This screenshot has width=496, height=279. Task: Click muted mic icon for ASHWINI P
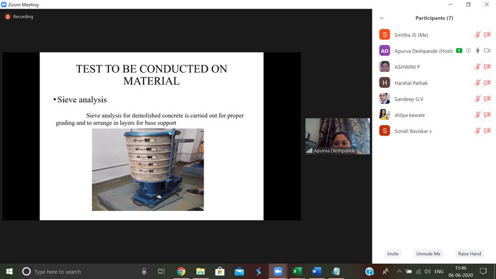(x=477, y=67)
